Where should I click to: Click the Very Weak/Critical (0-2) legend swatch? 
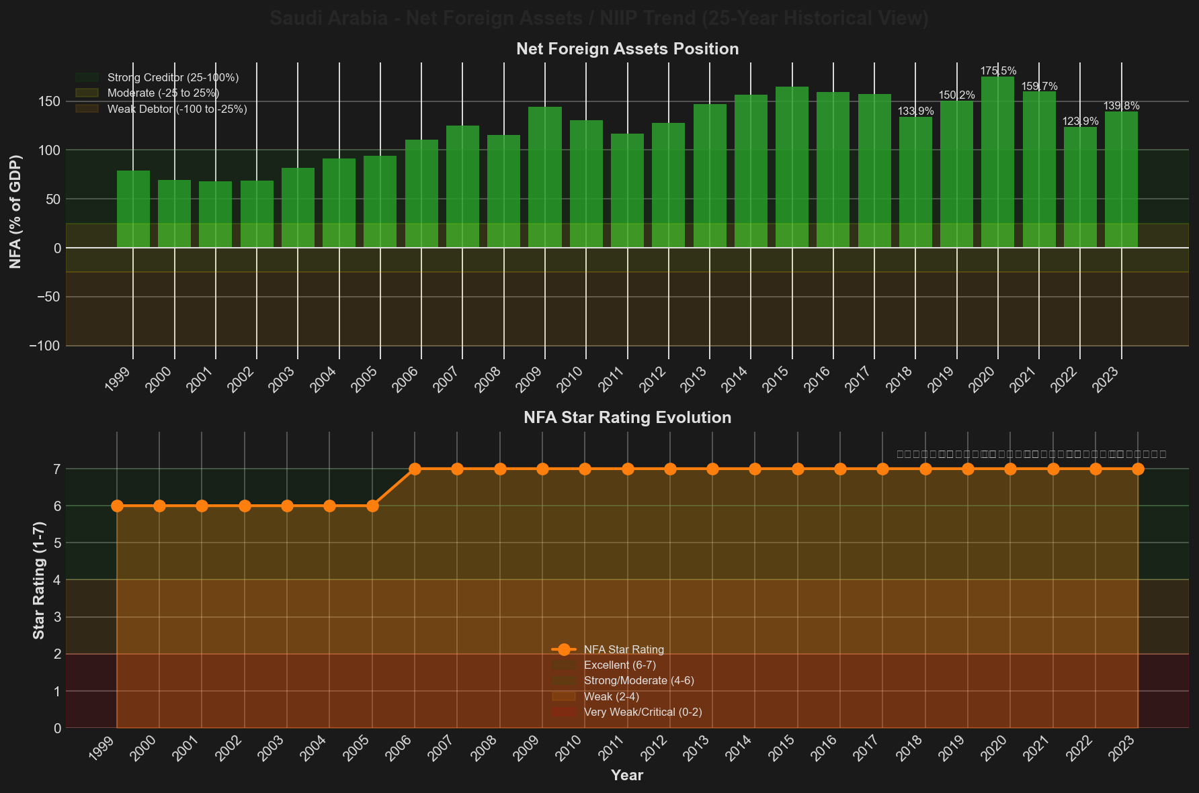[x=565, y=712]
